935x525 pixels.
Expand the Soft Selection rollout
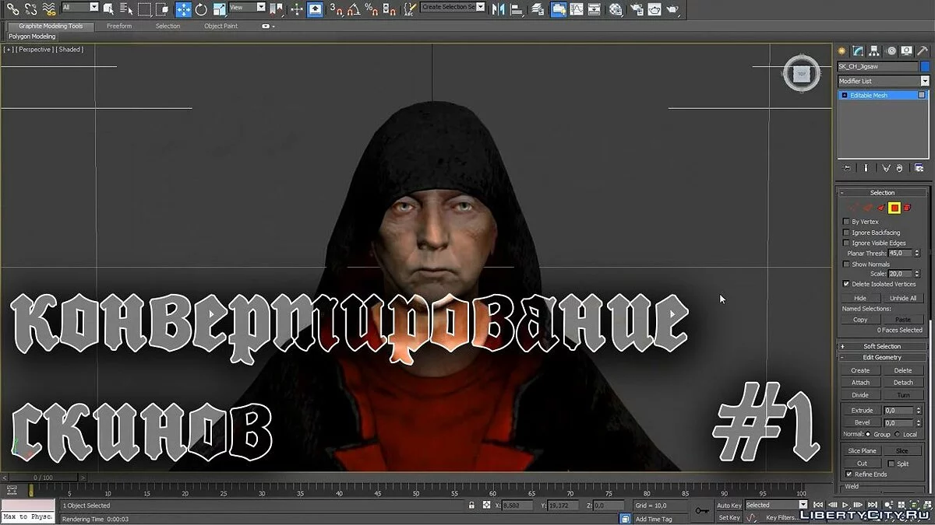coord(882,346)
